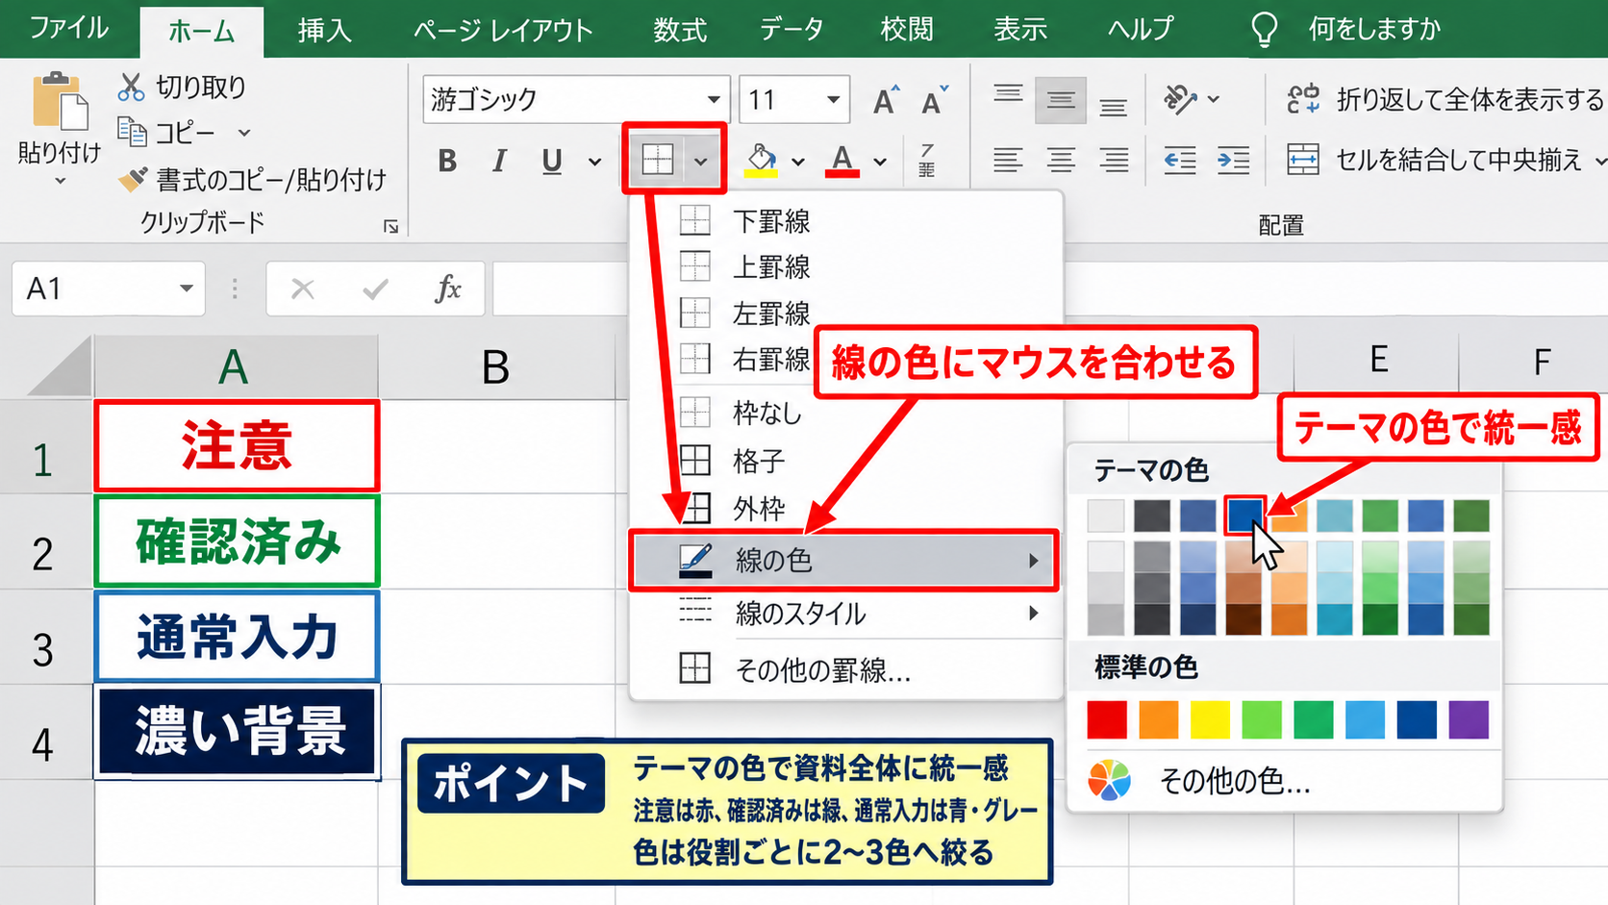1608x905 pixels.
Task: Toggle align right
Action: 1114,160
